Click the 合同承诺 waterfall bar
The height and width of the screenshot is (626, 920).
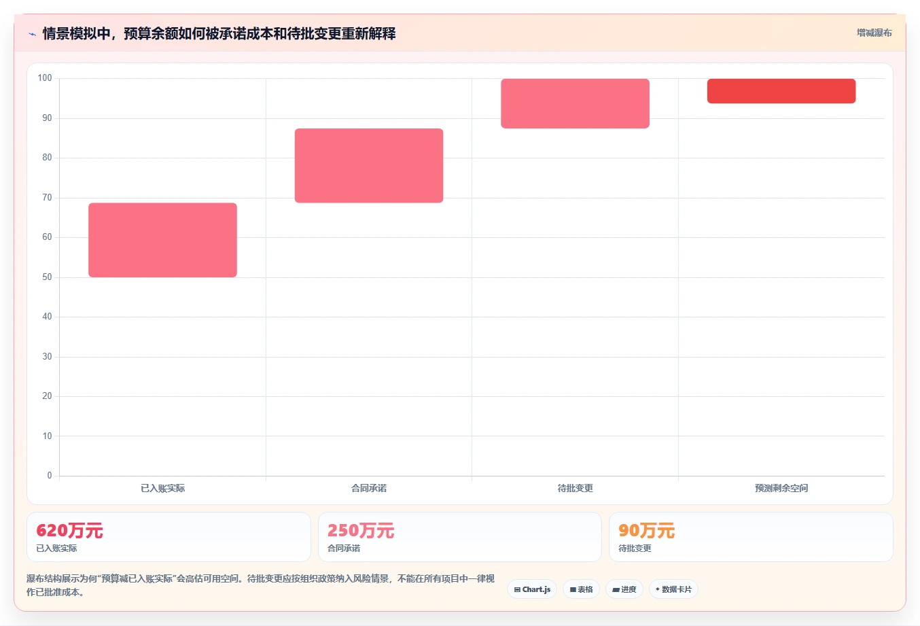[x=369, y=165]
